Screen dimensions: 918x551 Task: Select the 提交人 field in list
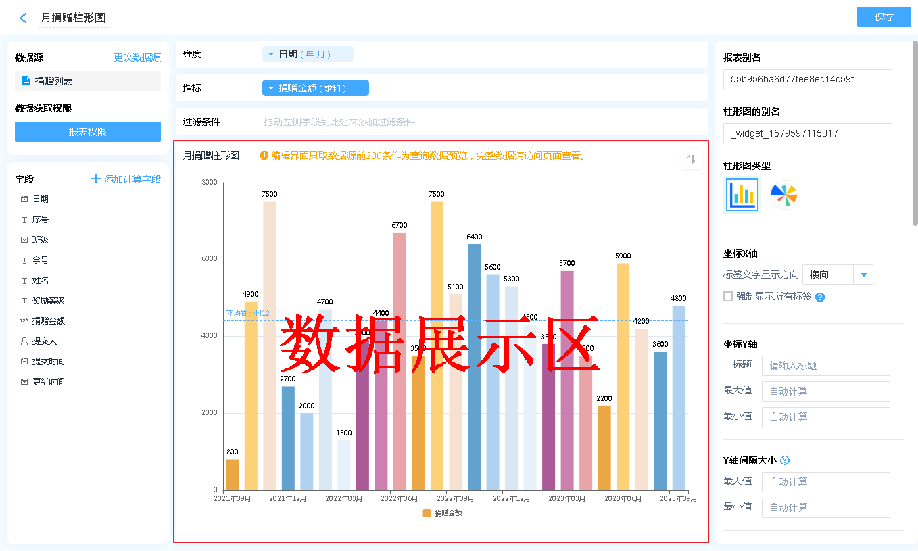coord(45,341)
